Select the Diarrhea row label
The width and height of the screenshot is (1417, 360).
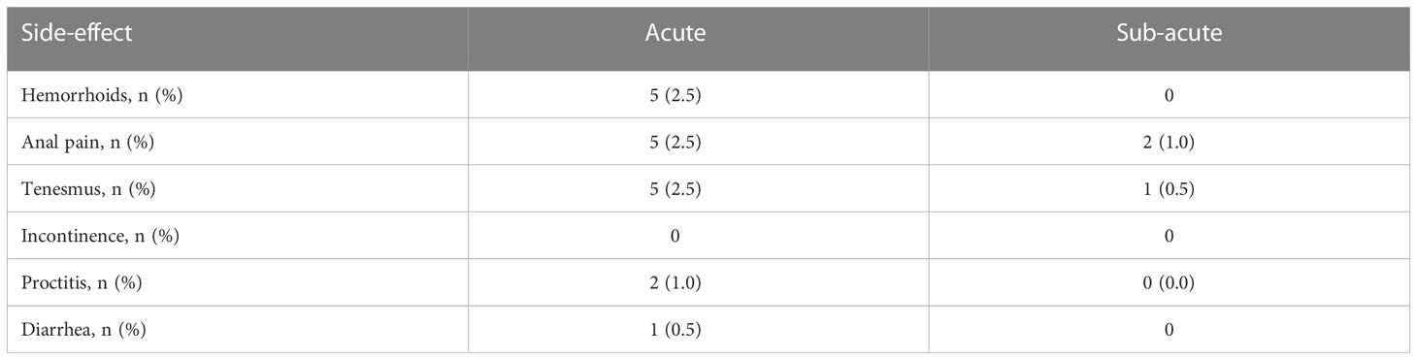click(x=83, y=329)
